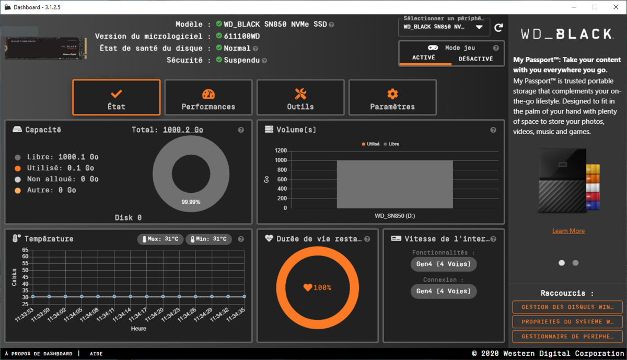Click the help icon beside Mode jeu
Viewport: 627px width, 360px height.
[x=496, y=48]
